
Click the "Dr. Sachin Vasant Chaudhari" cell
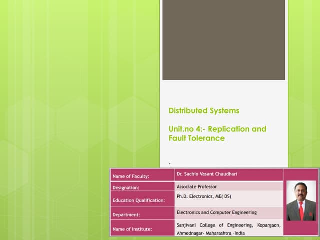pyautogui.click(x=208, y=173)
